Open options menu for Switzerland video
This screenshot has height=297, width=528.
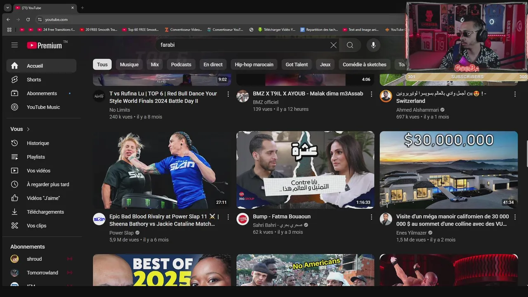(x=515, y=94)
